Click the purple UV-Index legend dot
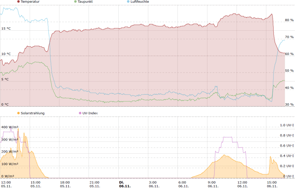295x188 pixels. [x=80, y=113]
